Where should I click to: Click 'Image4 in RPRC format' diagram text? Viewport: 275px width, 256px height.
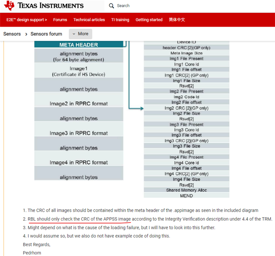[79, 163]
